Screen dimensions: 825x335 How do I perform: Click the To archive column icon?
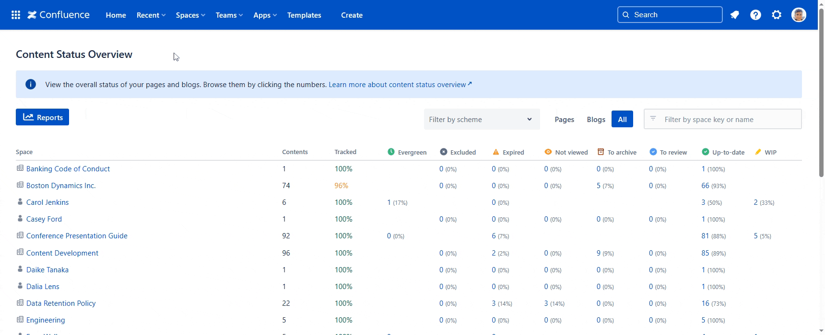pos(601,152)
